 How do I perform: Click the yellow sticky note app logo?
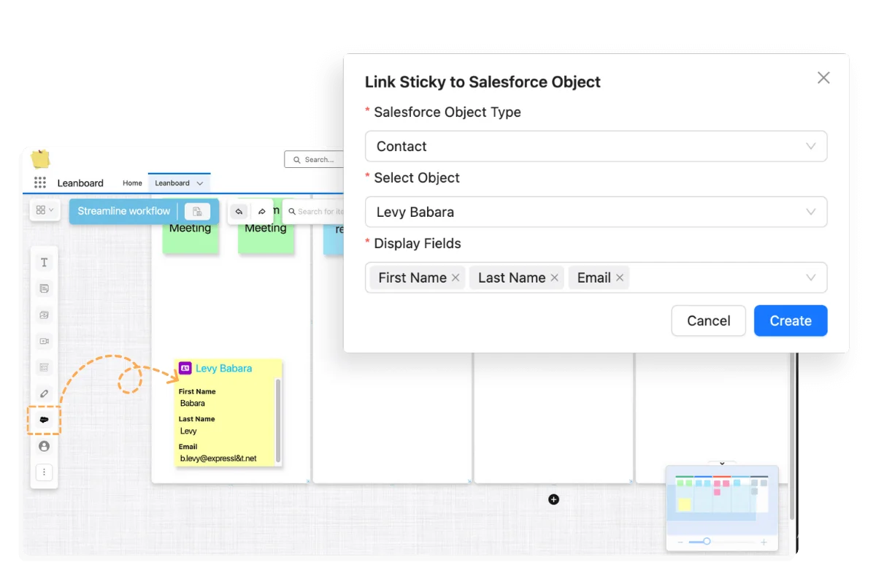(40, 158)
